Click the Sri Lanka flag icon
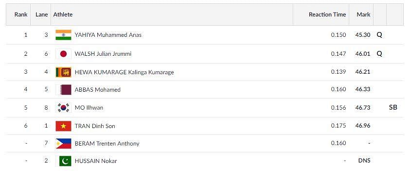Image resolution: width=409 pixels, height=179 pixels. click(63, 72)
